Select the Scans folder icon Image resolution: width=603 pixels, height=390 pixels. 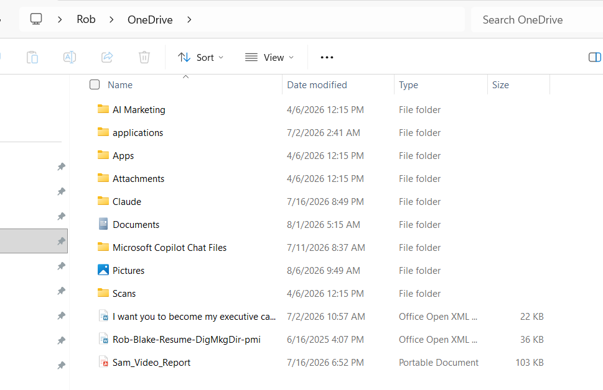coord(103,293)
